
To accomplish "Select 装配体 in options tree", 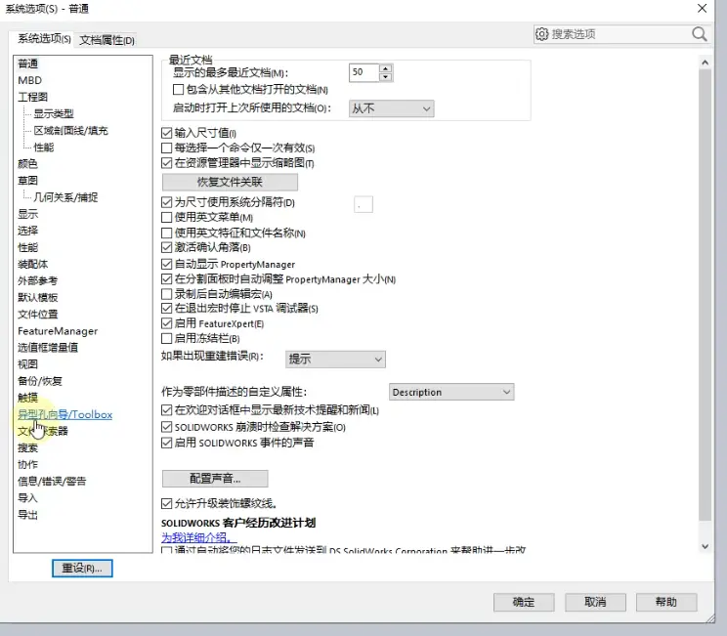I will pyautogui.click(x=32, y=264).
